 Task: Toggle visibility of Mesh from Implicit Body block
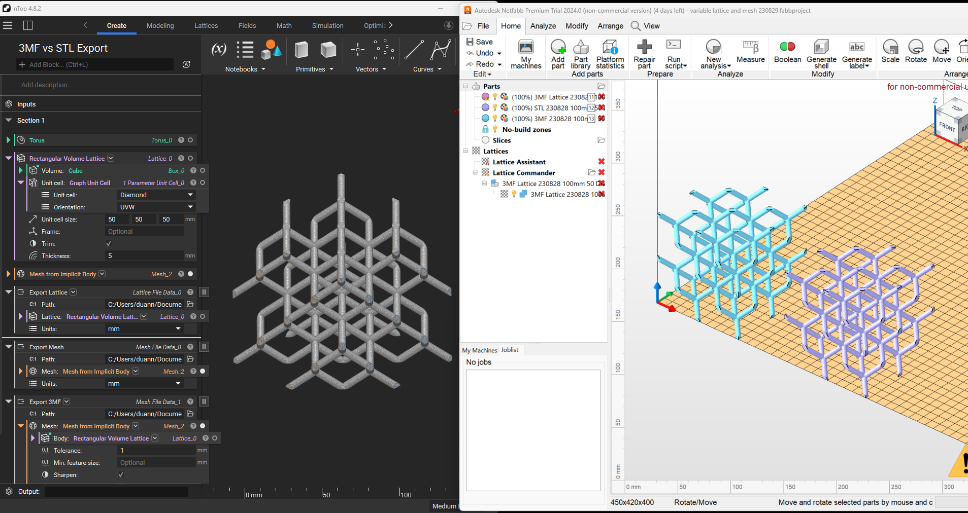tap(190, 274)
